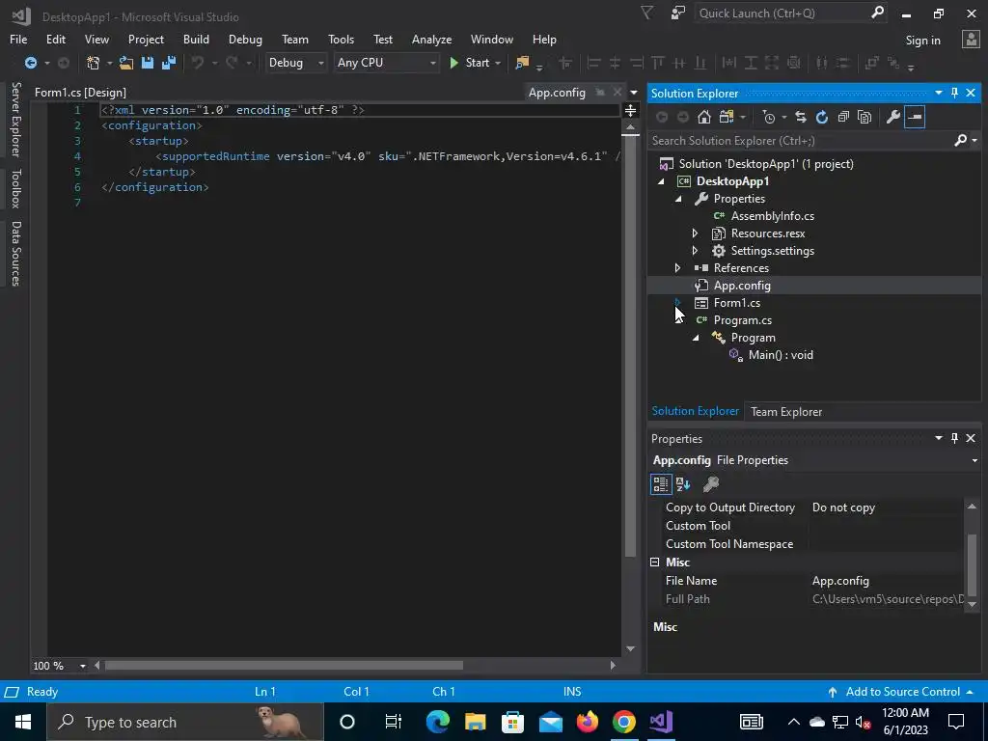This screenshot has width=988, height=741.
Task: Open the Tools menu
Action: 341,39
